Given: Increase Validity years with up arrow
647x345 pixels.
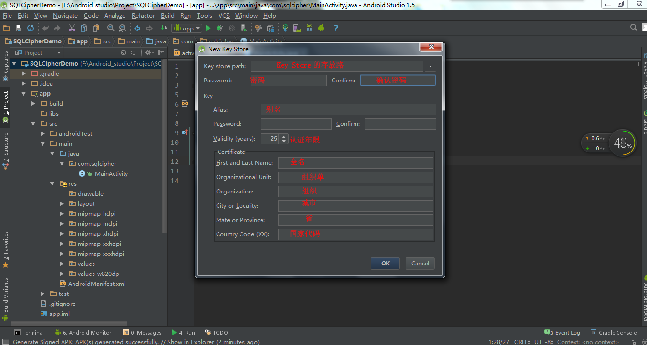Looking at the screenshot, I should tap(284, 136).
